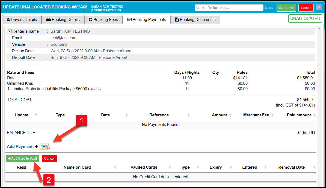Screen dimensions: 326x188
Task: Sort payments by Date column arrows
Action: pos(126,115)
